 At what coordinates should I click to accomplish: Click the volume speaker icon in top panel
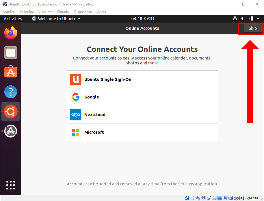(x=243, y=18)
